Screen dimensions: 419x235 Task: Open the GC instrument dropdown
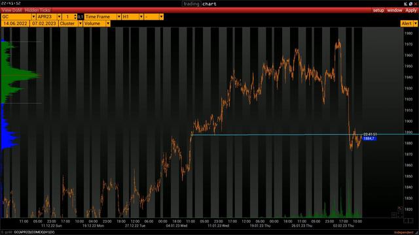coord(18,17)
